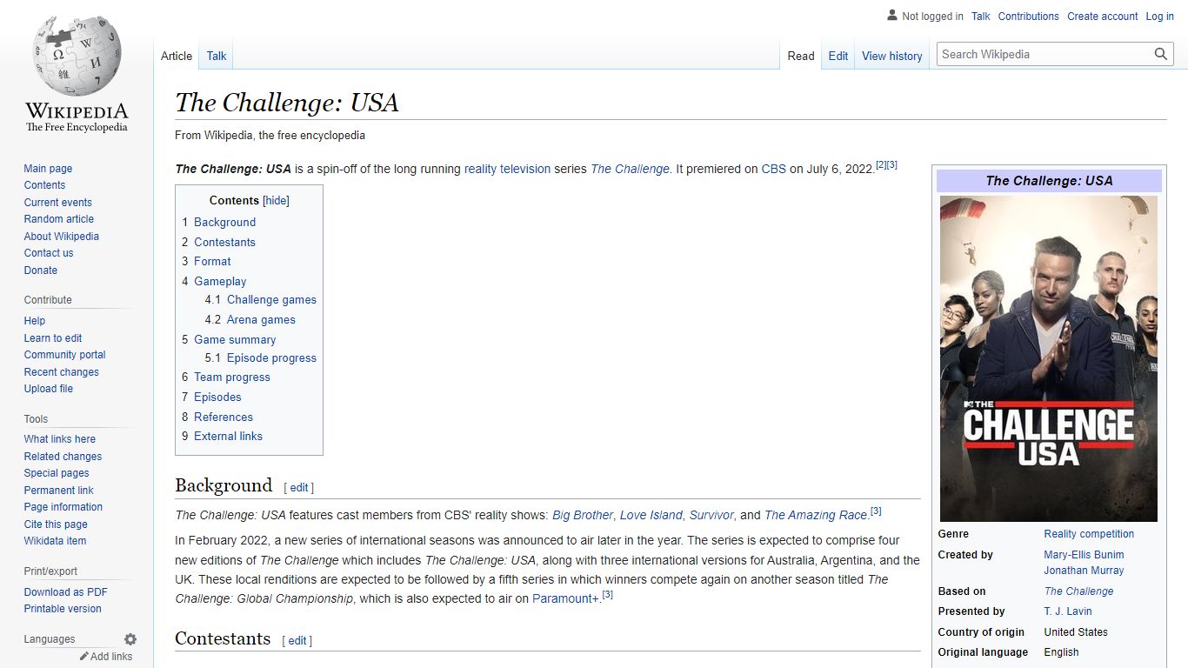Open Love Island link
The height and width of the screenshot is (668, 1188).
(651, 516)
